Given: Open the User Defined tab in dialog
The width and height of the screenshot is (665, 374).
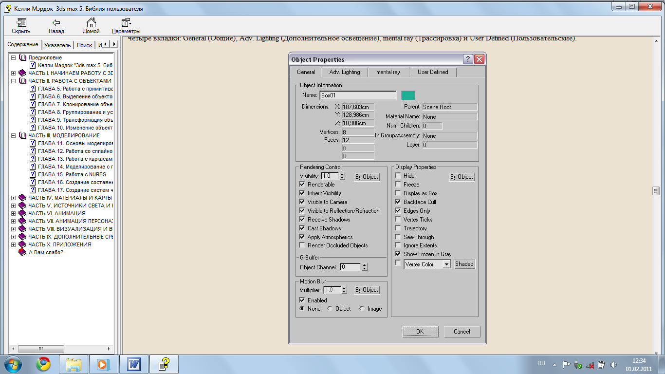Looking at the screenshot, I should pos(433,72).
